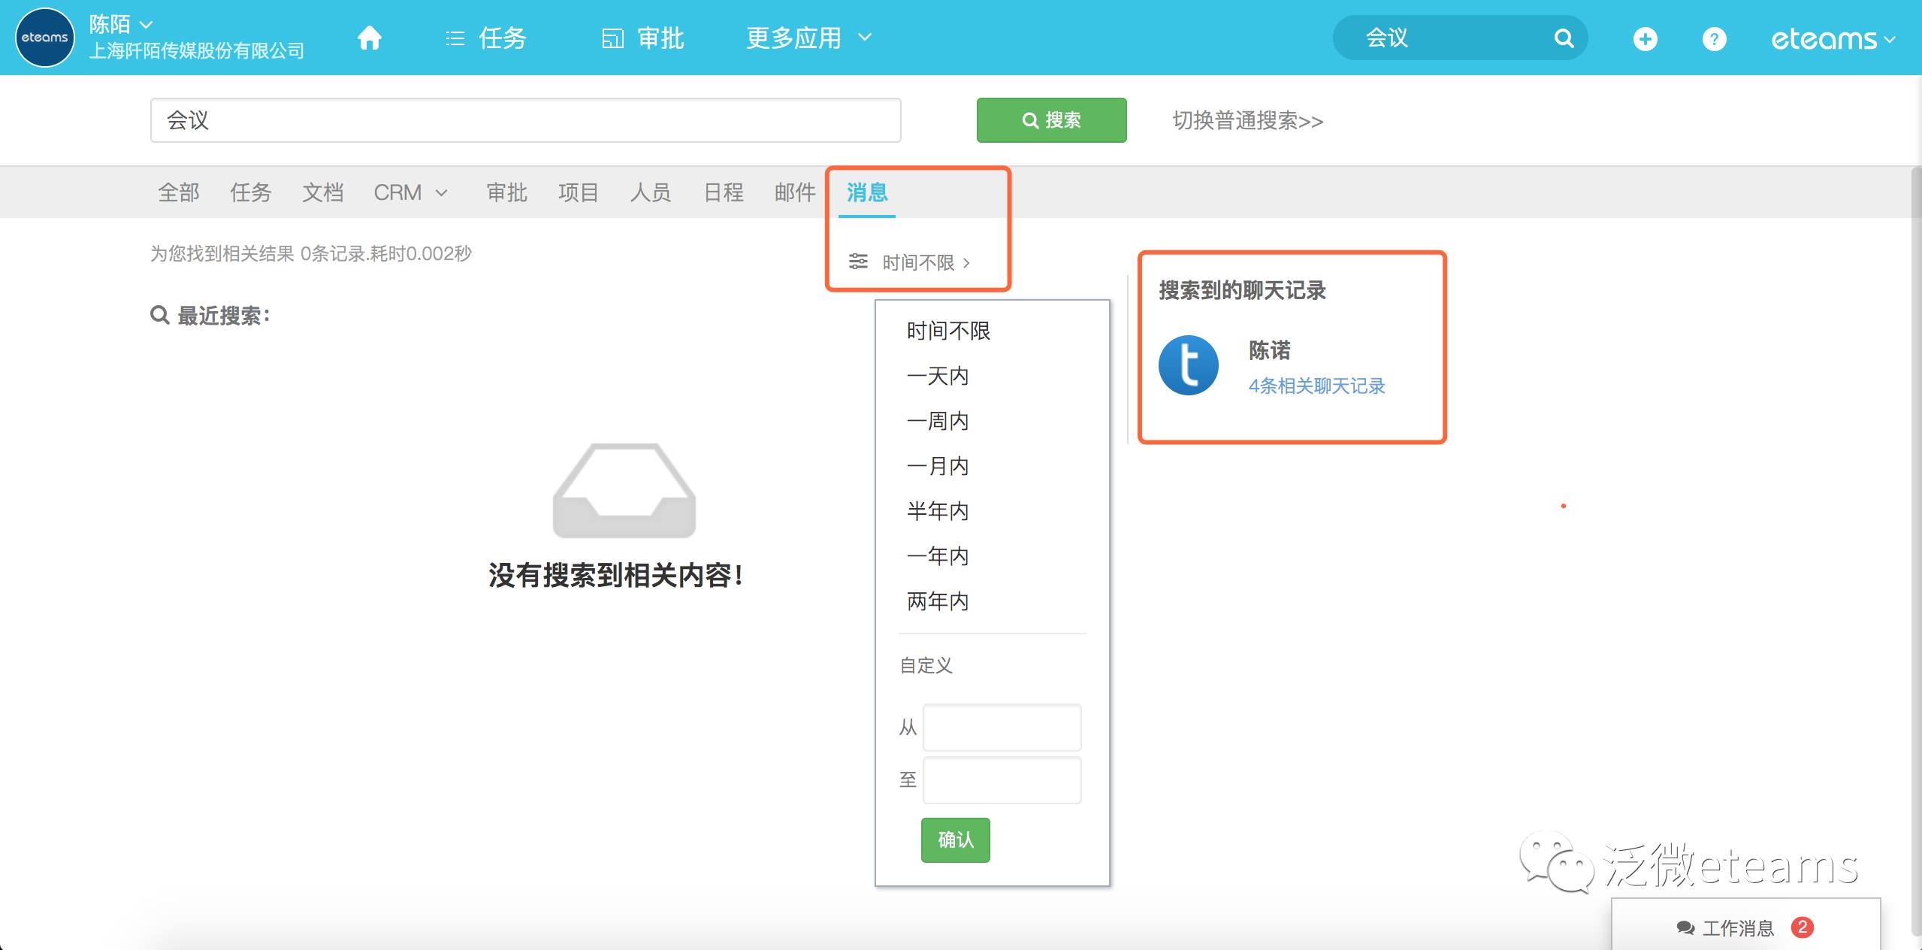Click the magnifier icon in header search
This screenshot has height=950, width=1922.
coord(1563,38)
